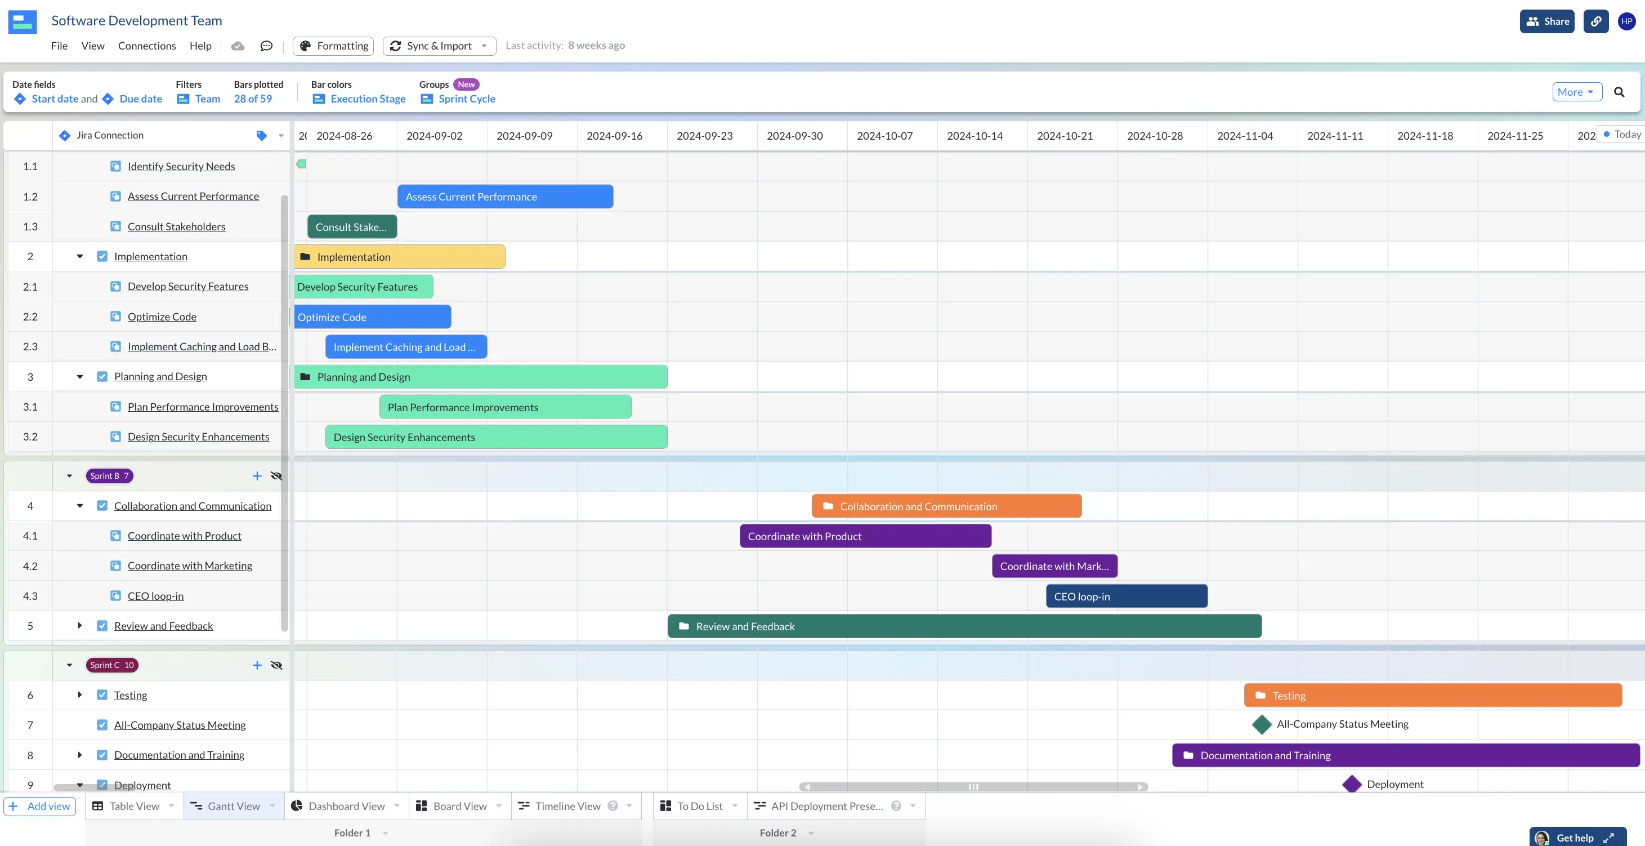Open the comments speech bubble icon
The width and height of the screenshot is (1645, 846).
[x=266, y=46]
